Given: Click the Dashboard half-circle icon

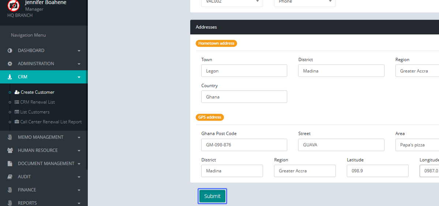Looking at the screenshot, I should pyautogui.click(x=10, y=50).
